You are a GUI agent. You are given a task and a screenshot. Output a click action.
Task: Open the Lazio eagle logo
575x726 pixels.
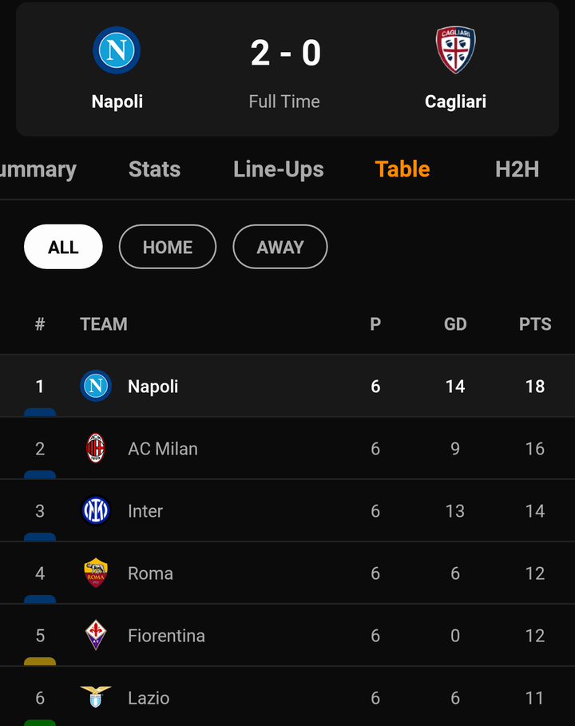96,696
